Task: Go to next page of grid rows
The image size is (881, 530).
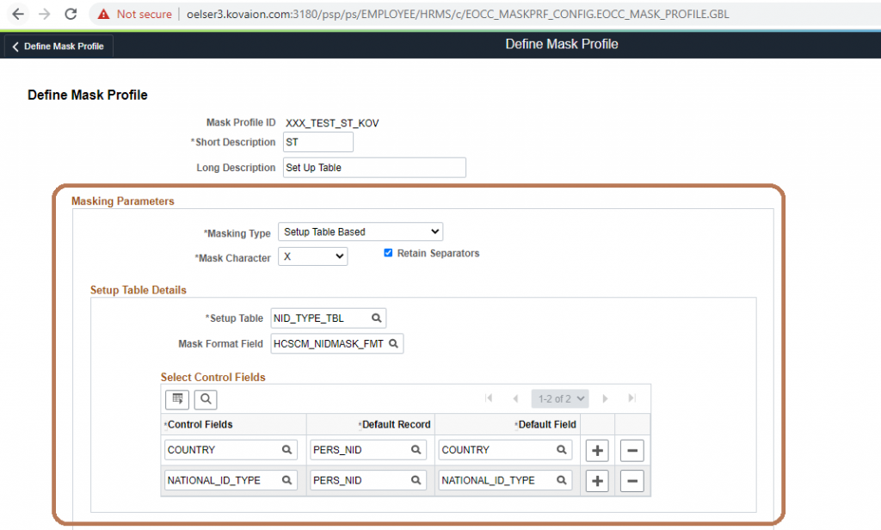Action: click(605, 398)
